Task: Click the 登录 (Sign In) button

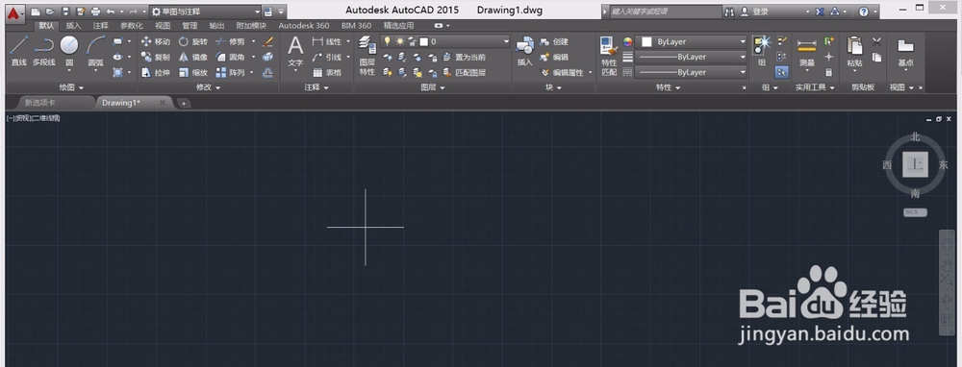Action: pos(754,11)
